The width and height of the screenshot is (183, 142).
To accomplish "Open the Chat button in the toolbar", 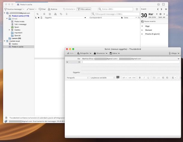I will pos(42,9).
